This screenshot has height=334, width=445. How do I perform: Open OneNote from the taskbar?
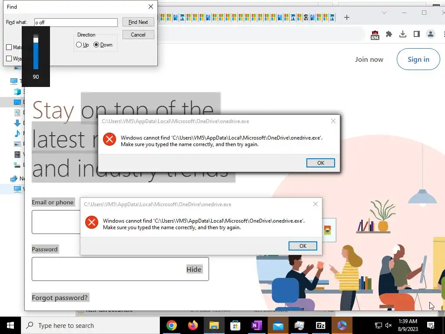(256, 325)
